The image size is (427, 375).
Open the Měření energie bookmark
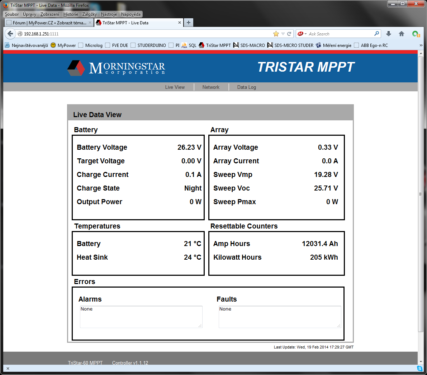[333, 45]
